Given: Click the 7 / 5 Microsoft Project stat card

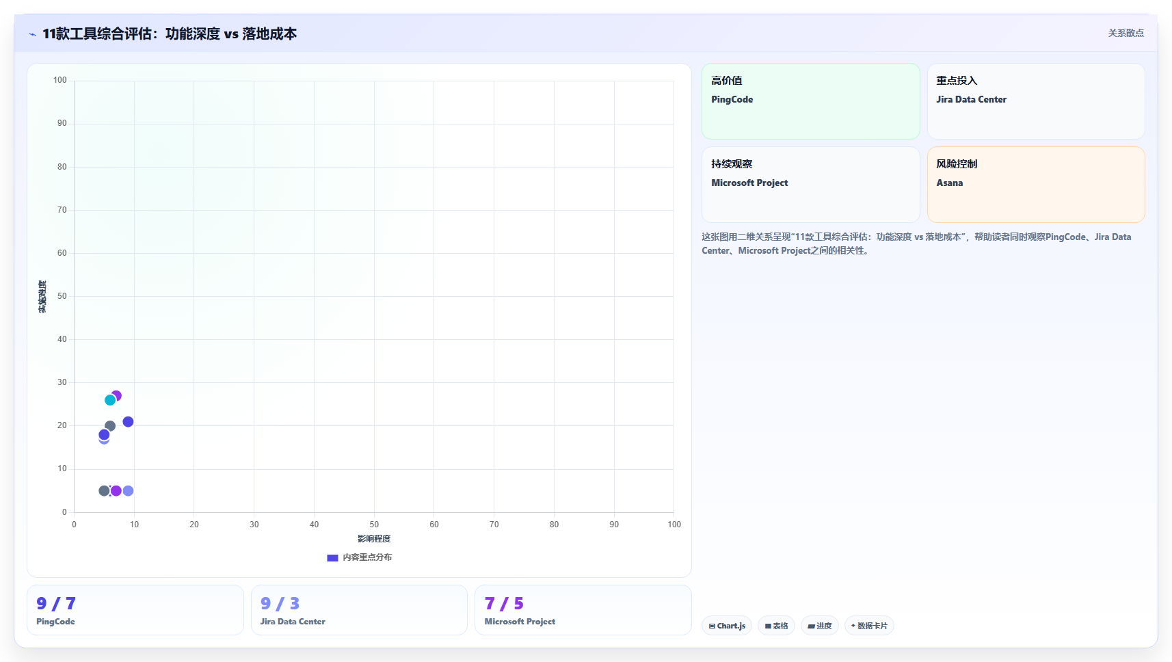Looking at the screenshot, I should click(x=583, y=610).
